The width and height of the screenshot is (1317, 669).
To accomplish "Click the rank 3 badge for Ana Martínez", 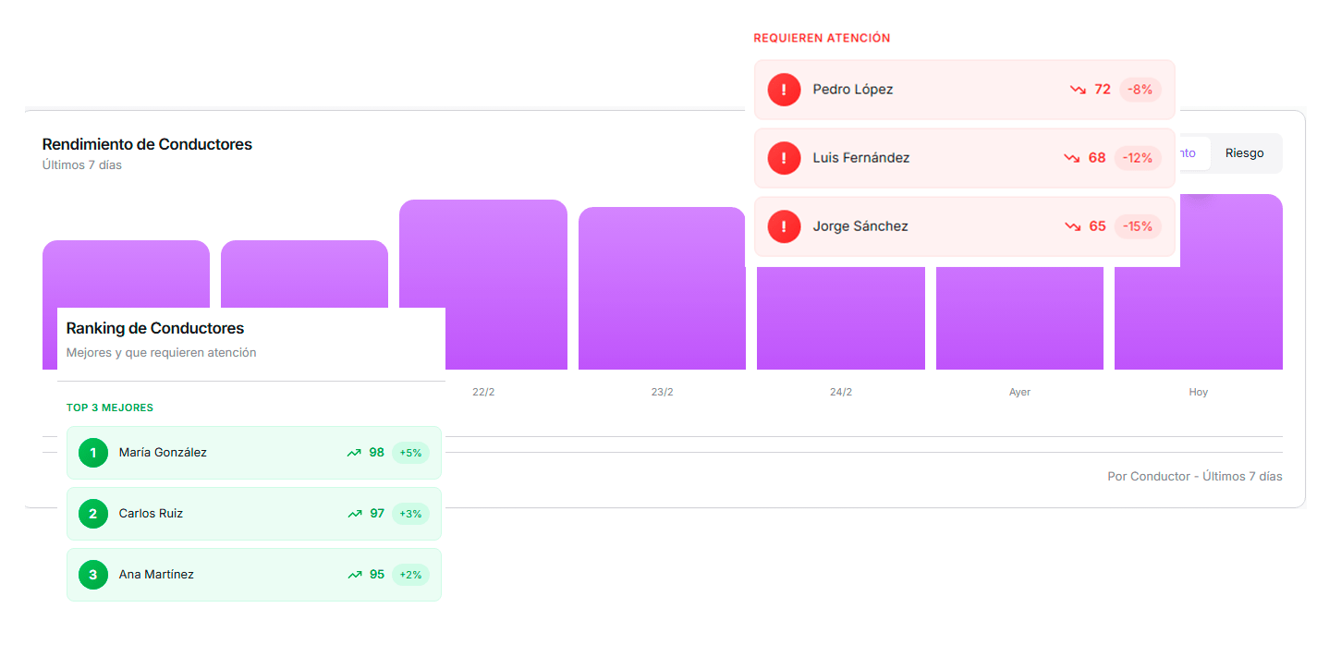I will [x=93, y=575].
